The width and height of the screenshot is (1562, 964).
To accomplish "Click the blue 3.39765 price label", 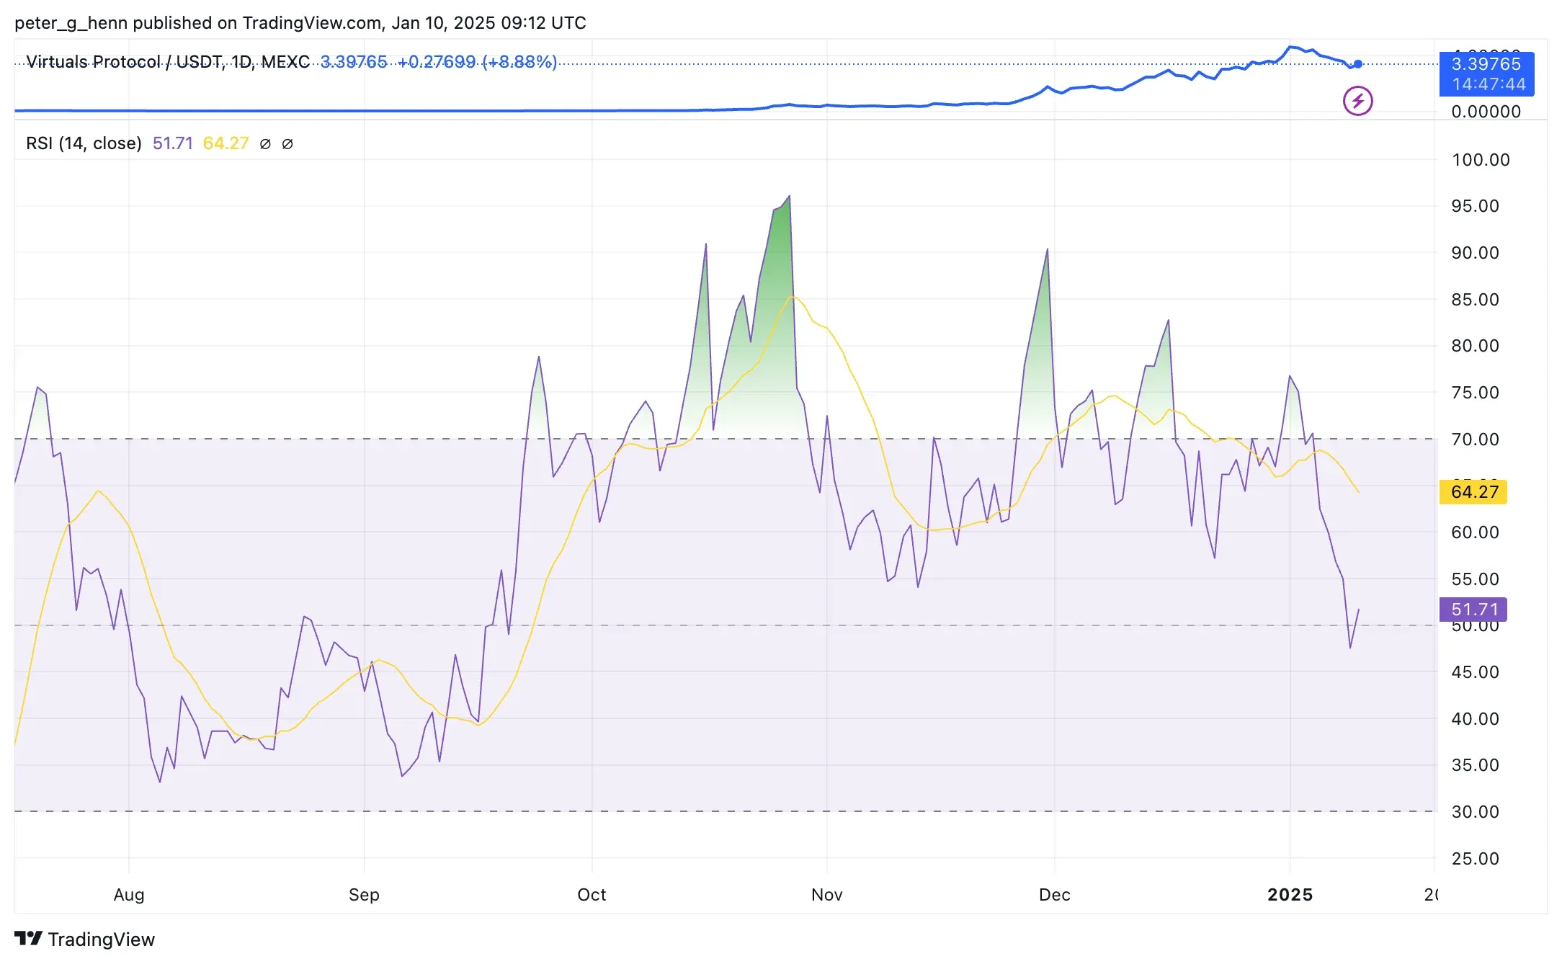I will point(1486,65).
